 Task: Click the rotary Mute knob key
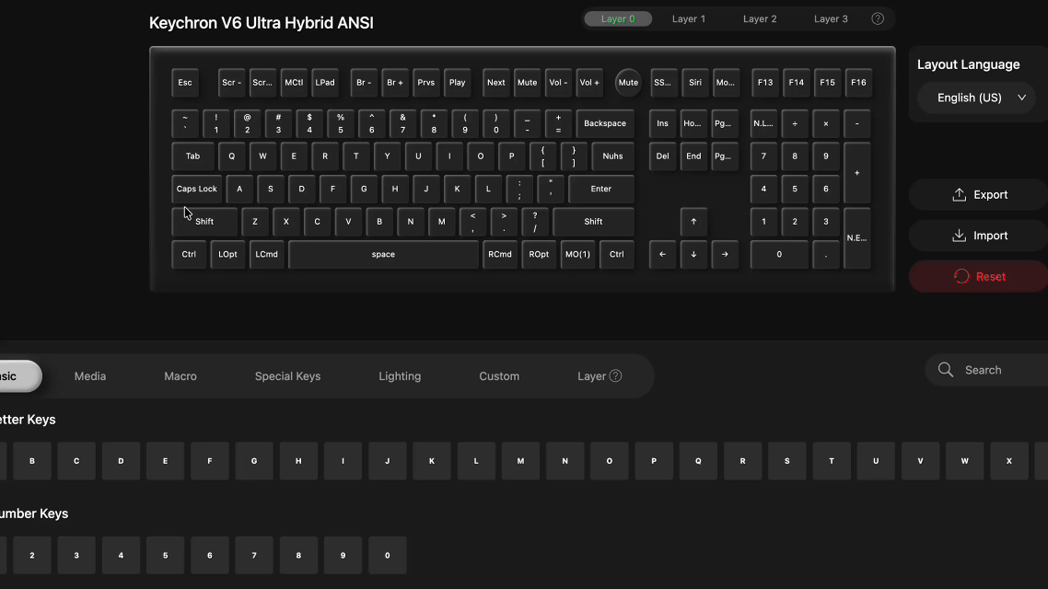coord(627,83)
